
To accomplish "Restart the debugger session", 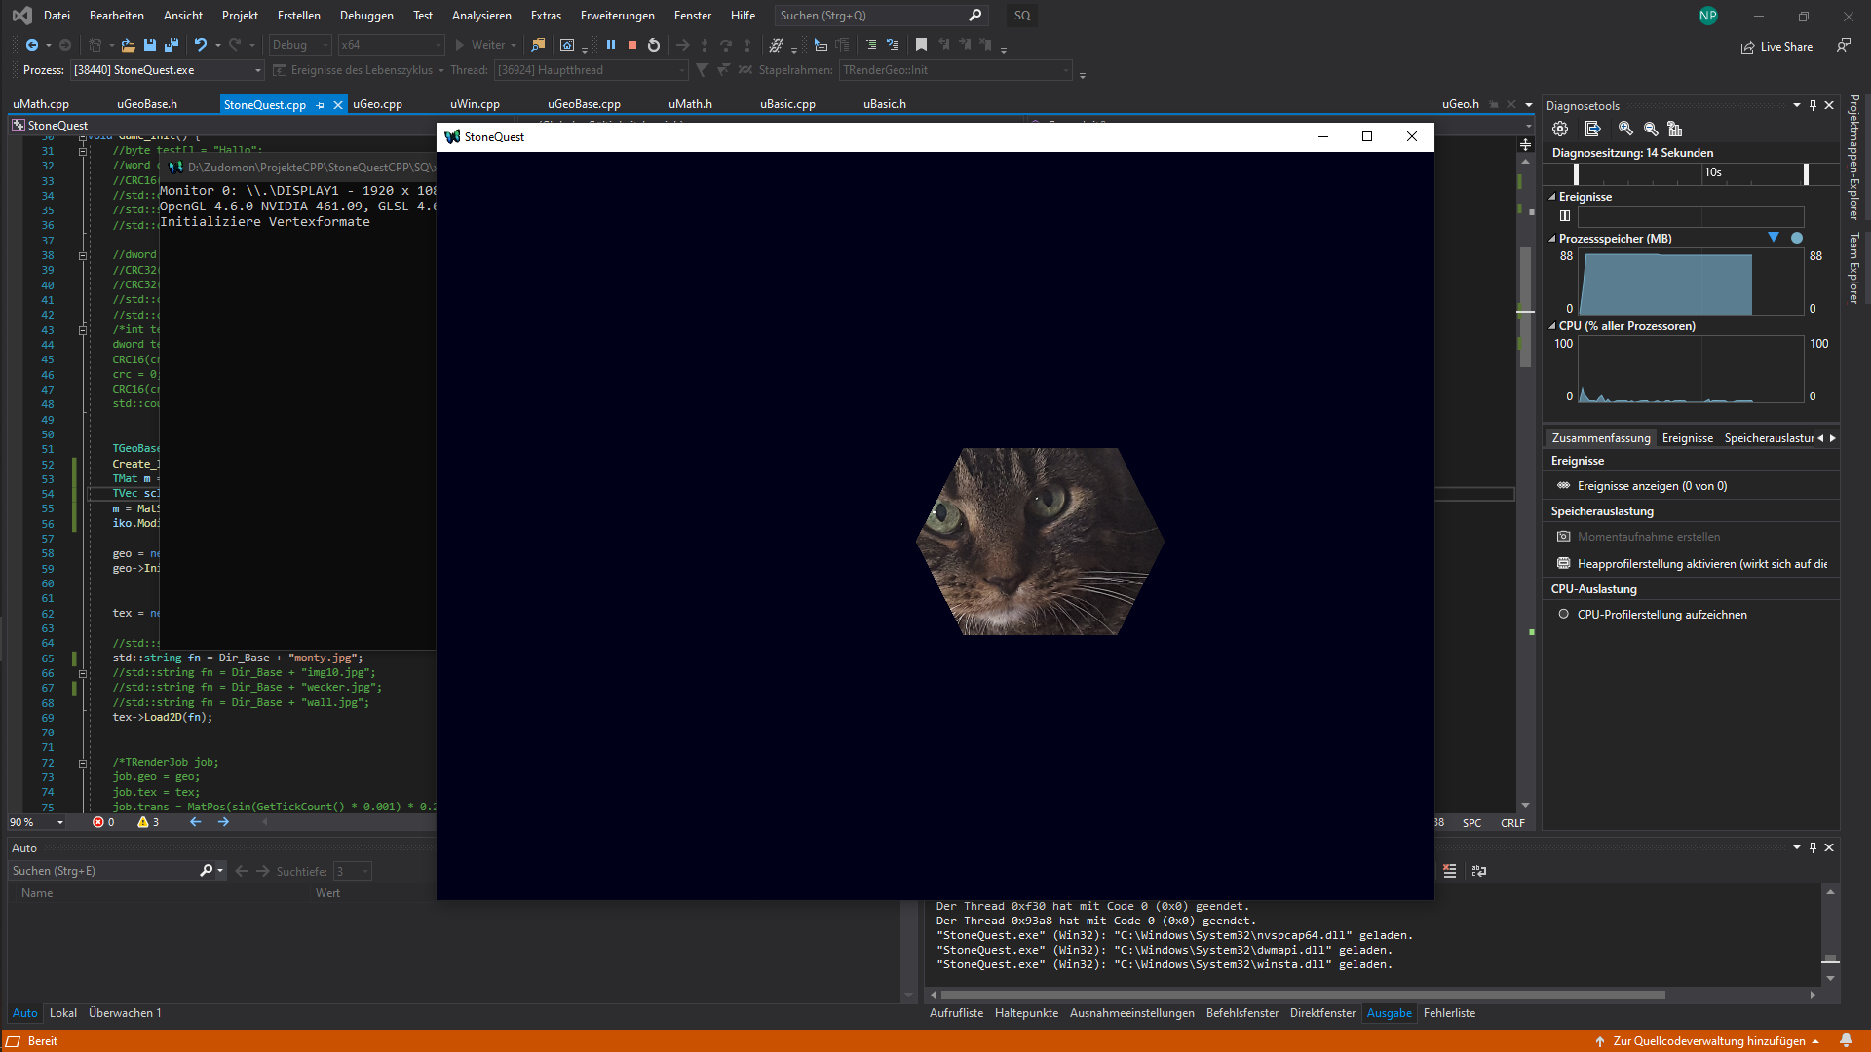I will [x=654, y=45].
